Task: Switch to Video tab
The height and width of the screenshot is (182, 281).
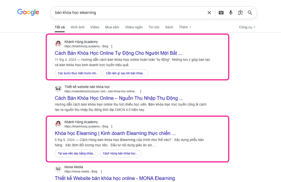Action: click(x=95, y=27)
